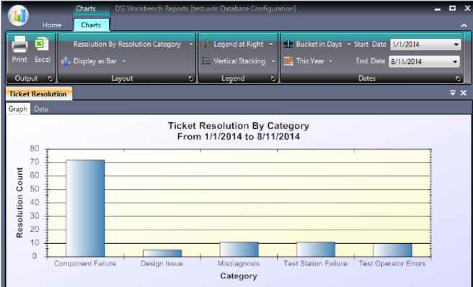473x287 pixels.
Task: Click the 'Misdiagnosis' axis label
Action: [239, 263]
